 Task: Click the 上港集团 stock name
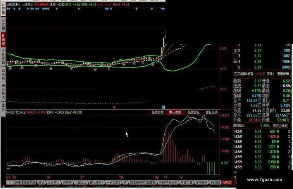tap(28, 5)
